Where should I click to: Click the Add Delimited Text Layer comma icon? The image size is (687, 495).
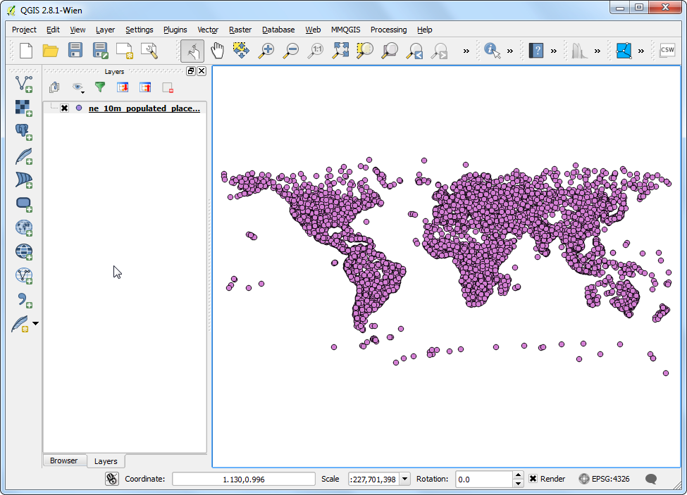pos(24,300)
